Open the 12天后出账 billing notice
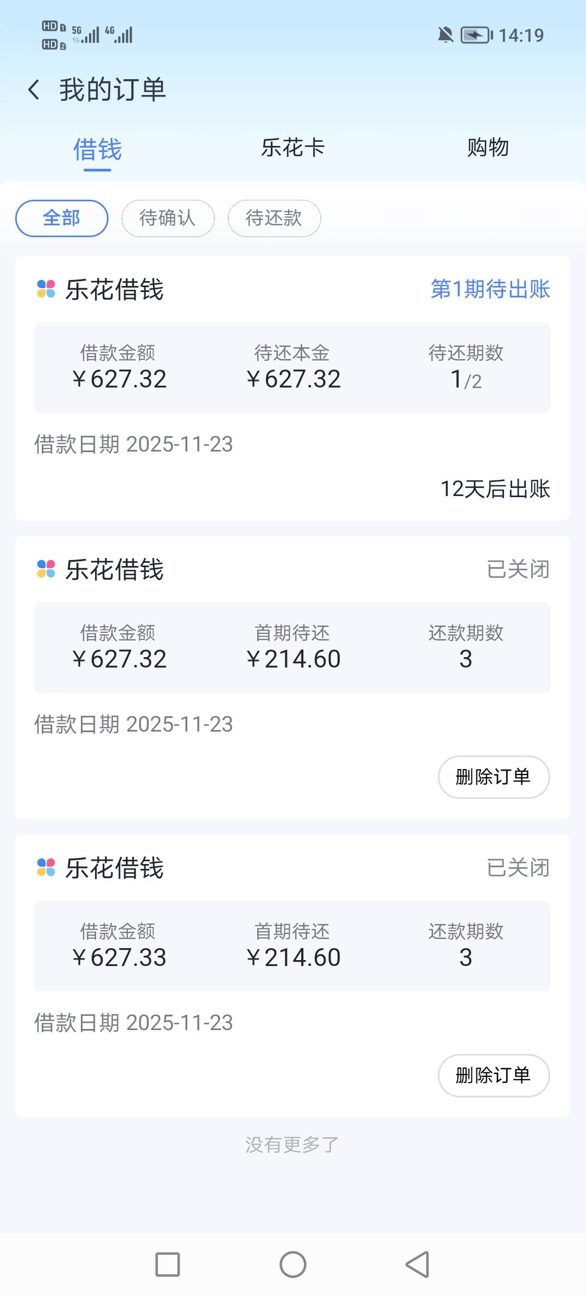Image resolution: width=586 pixels, height=1296 pixels. click(495, 489)
